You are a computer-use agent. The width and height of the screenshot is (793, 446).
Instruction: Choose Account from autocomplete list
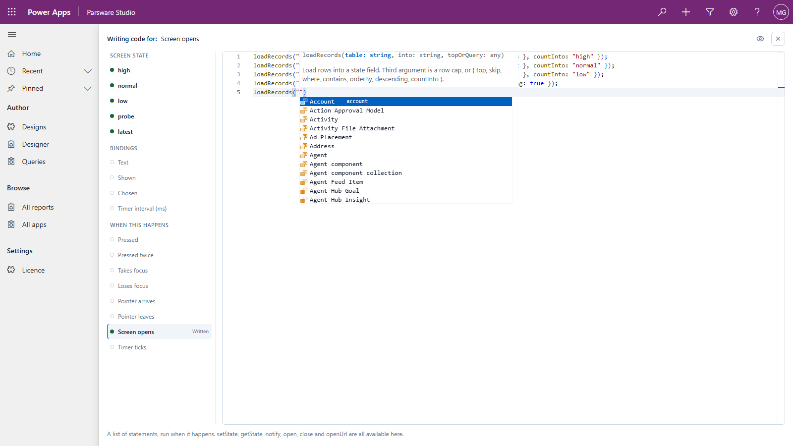point(405,102)
